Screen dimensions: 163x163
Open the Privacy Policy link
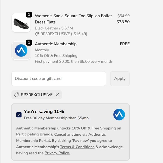57,153
